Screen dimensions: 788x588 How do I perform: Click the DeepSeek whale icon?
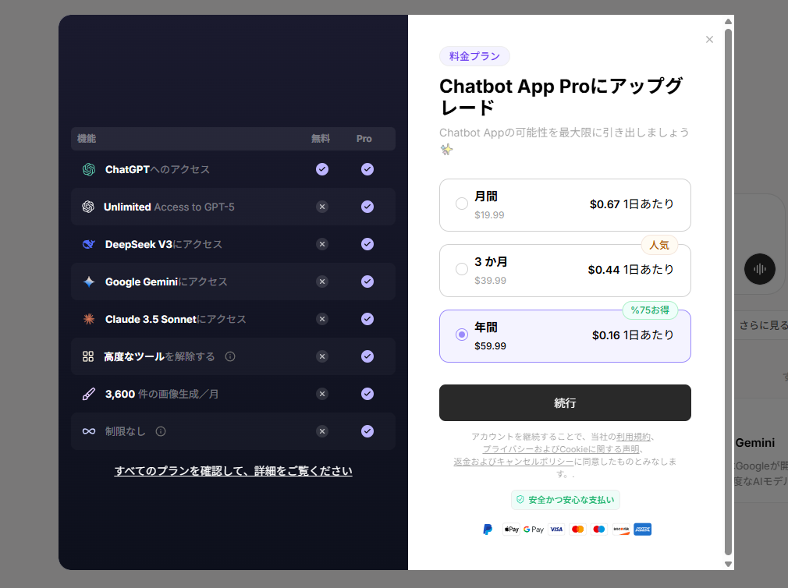(89, 245)
